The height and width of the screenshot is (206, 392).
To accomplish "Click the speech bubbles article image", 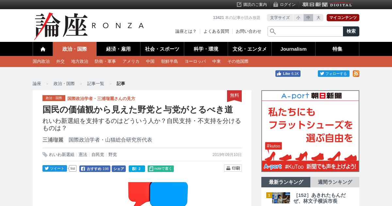I will click(158, 194).
